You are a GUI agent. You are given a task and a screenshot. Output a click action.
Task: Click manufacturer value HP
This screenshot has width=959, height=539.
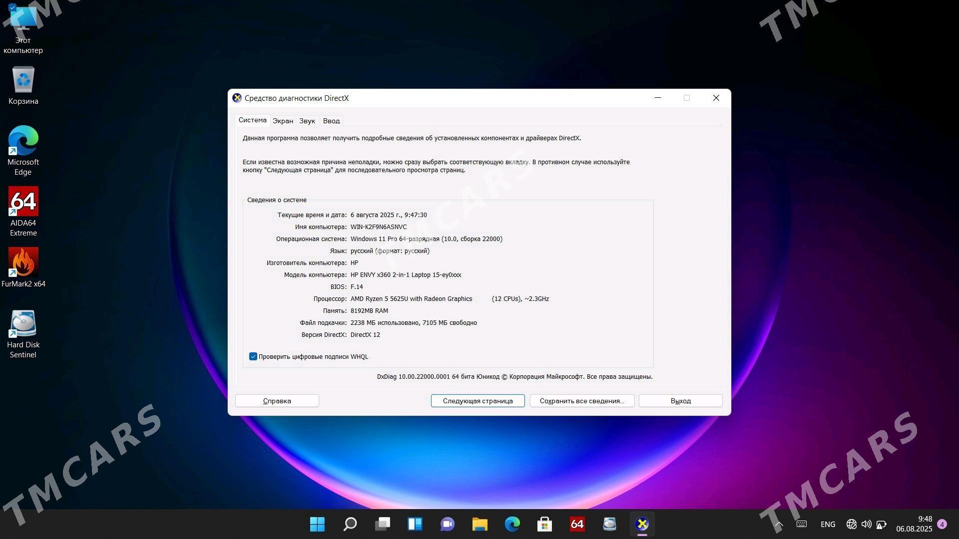pos(354,263)
